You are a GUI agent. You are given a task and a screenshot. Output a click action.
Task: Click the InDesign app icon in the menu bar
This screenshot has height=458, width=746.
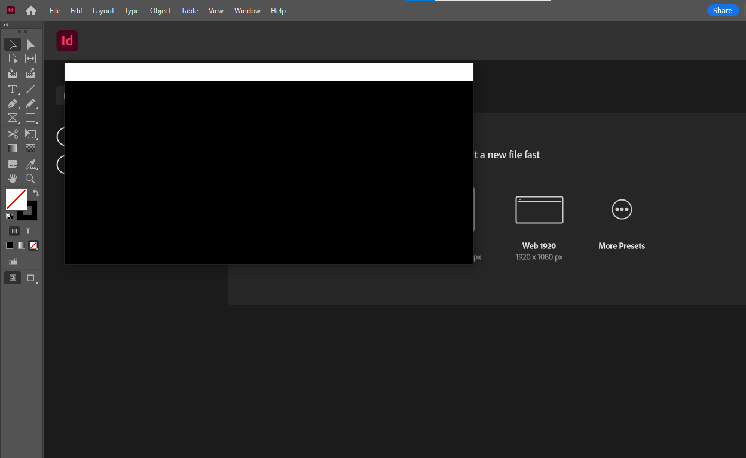click(x=11, y=10)
